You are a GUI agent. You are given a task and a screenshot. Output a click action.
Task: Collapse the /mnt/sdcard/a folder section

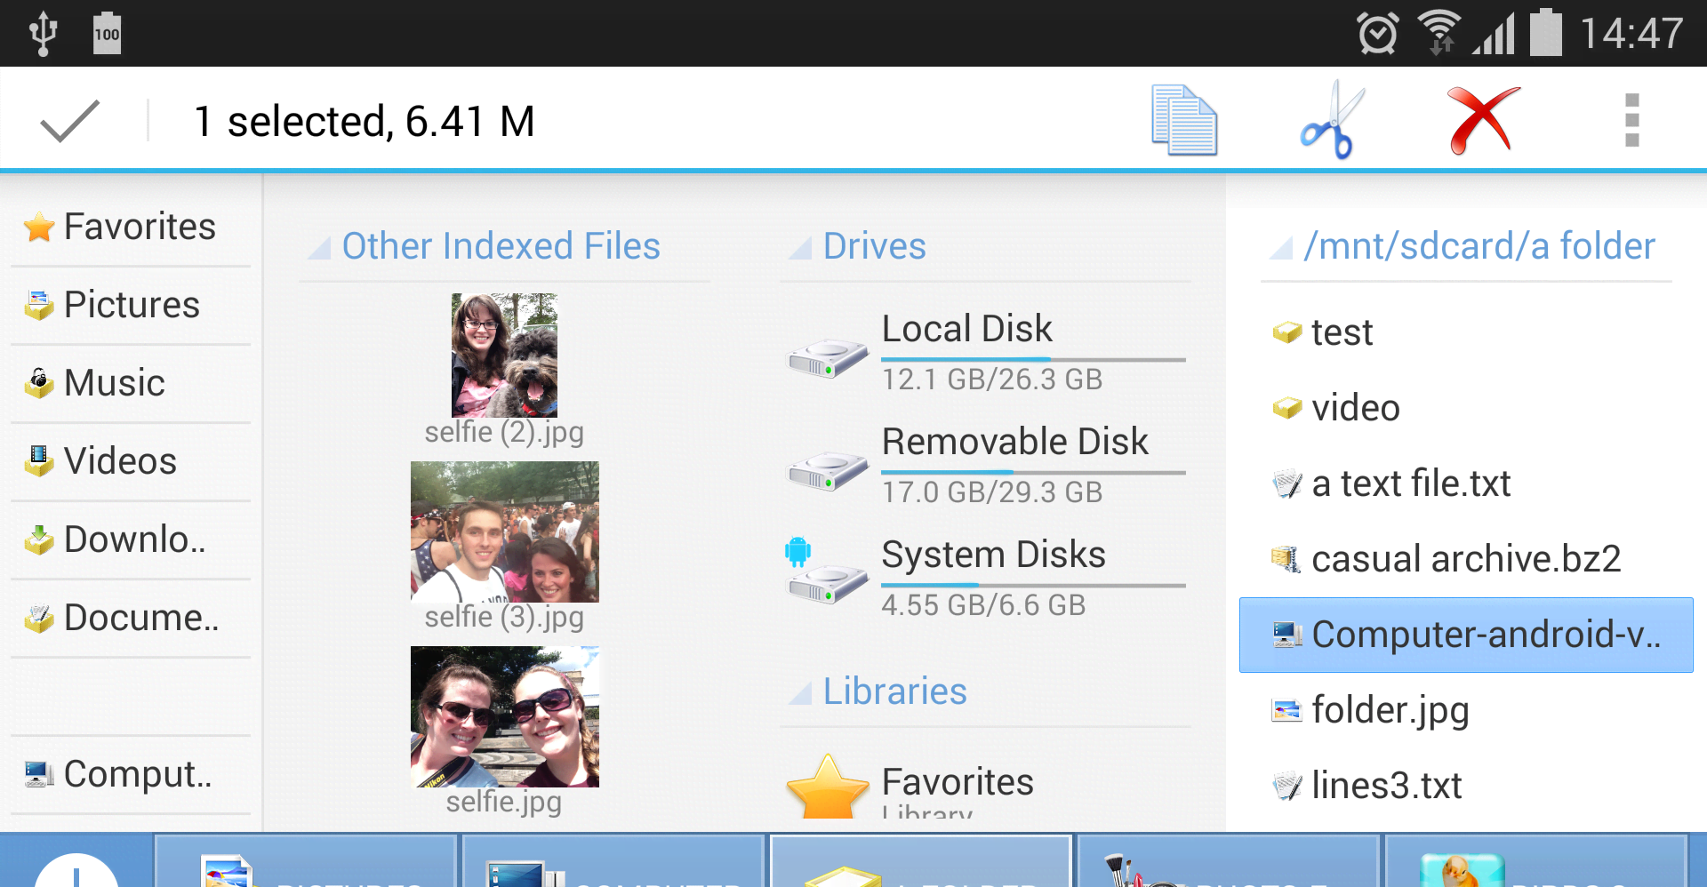[x=1281, y=247]
